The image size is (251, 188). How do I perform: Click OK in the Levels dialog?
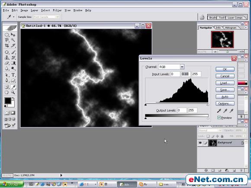coord(225,69)
